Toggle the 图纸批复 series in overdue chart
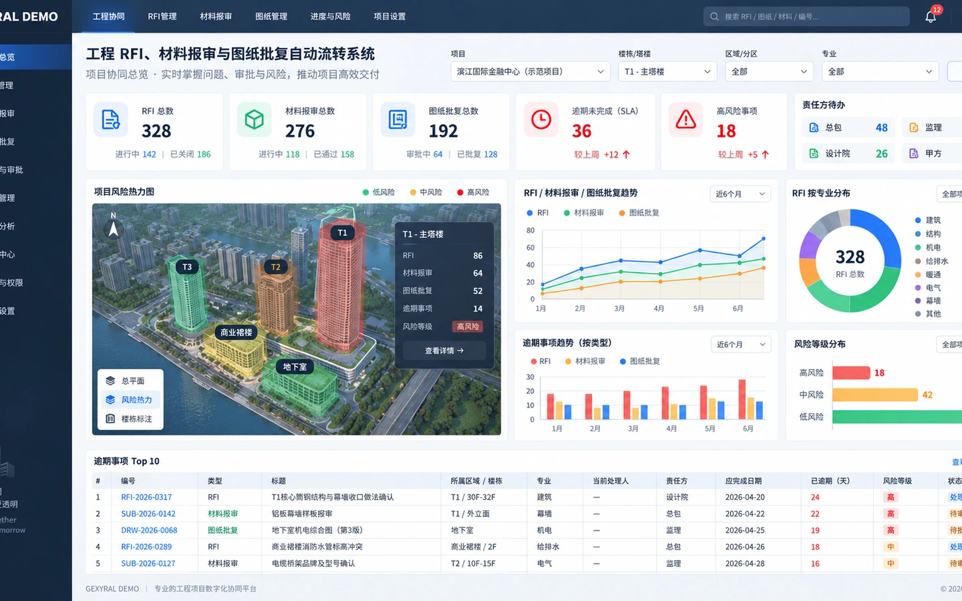The image size is (962, 601). click(640, 361)
